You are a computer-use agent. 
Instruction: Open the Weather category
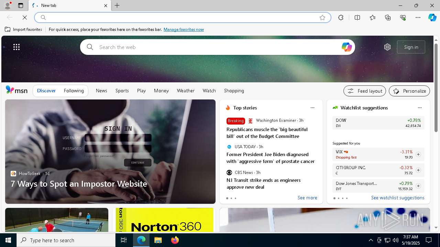(186, 91)
